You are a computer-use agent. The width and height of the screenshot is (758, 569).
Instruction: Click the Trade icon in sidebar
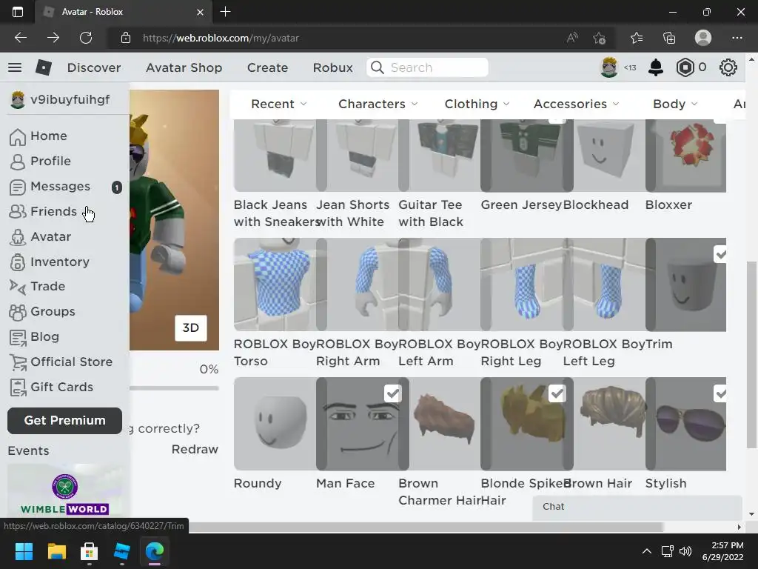pyautogui.click(x=18, y=287)
